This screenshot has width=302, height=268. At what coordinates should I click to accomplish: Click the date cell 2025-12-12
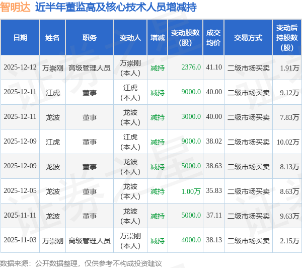click(20, 68)
